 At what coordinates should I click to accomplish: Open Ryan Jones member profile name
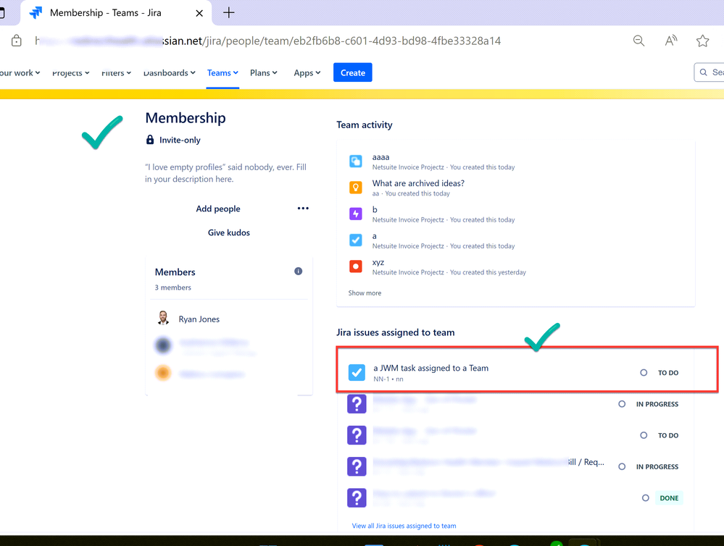(199, 319)
